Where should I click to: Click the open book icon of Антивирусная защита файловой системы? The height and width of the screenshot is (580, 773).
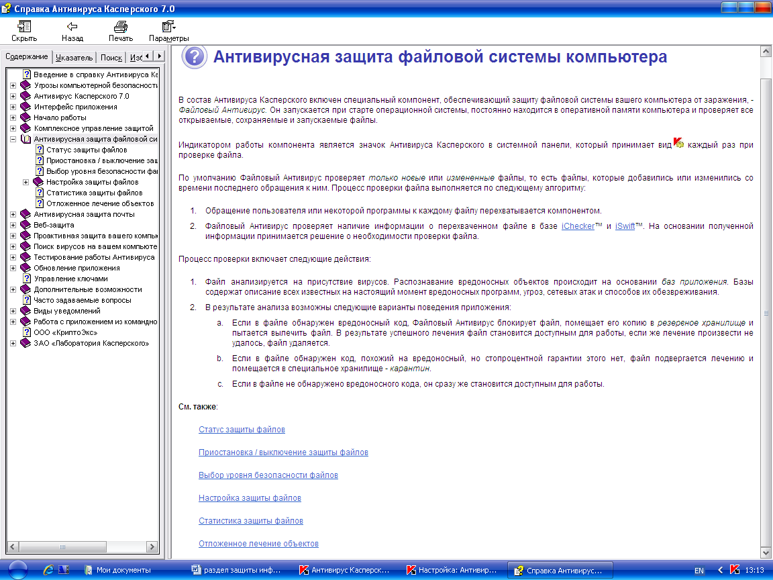[25, 139]
